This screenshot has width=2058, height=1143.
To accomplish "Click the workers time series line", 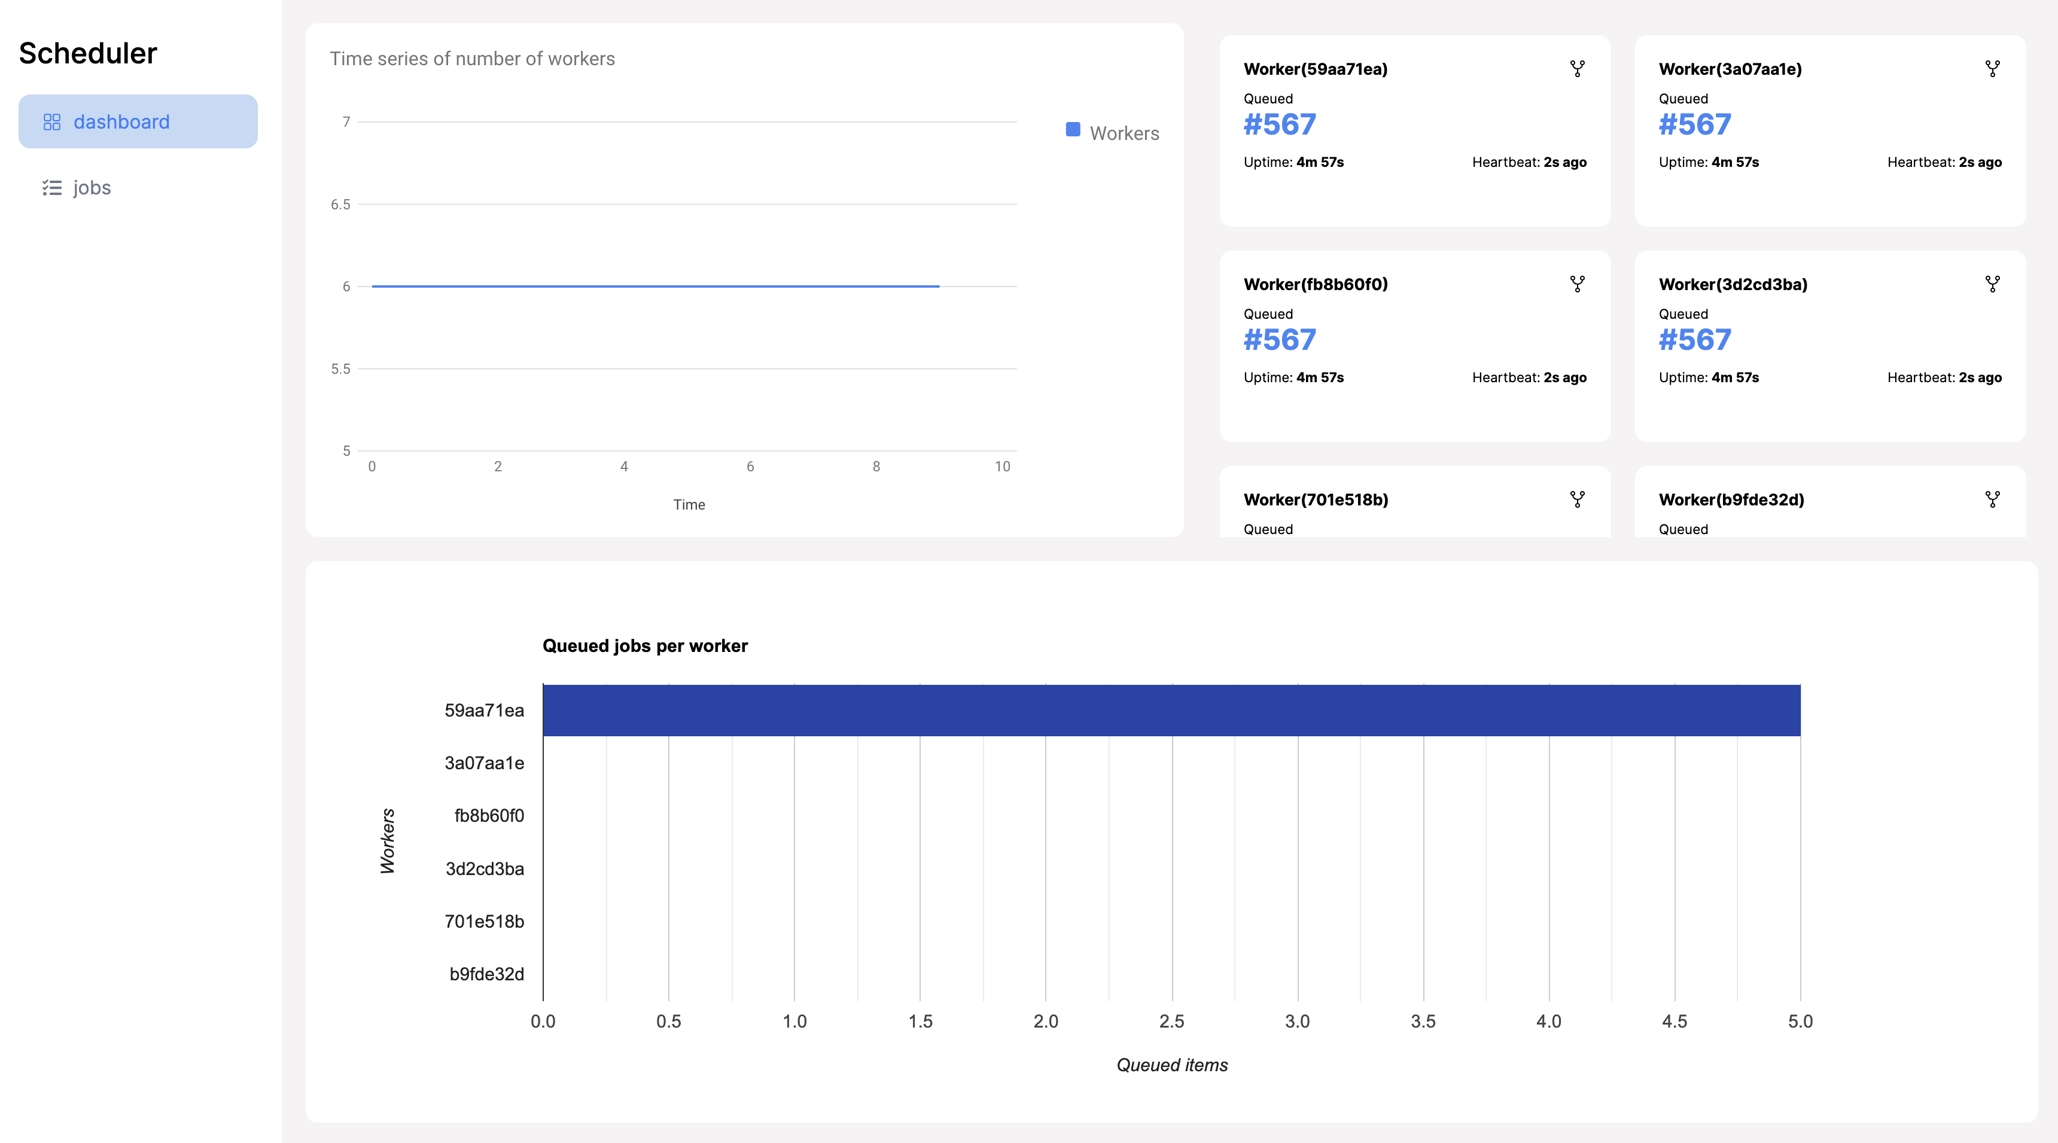I will coord(655,286).
